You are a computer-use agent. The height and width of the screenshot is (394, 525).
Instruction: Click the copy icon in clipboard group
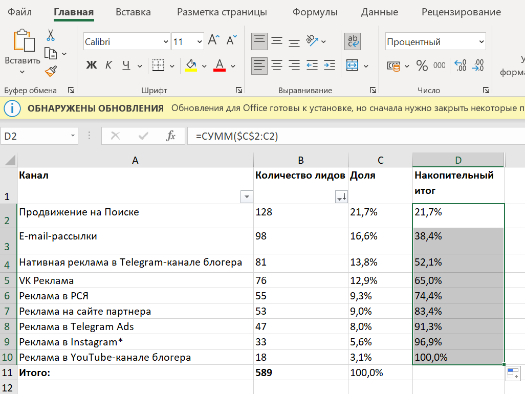pos(51,54)
